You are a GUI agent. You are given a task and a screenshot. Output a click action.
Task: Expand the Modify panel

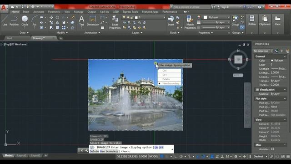tap(62, 33)
